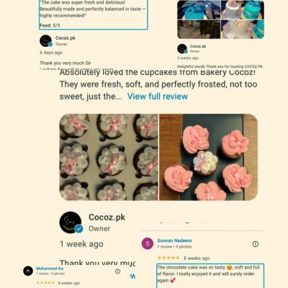The image size is (288, 288).
Task: Click the highlighted 'super fresh and delicious' review
Action: [94, 14]
